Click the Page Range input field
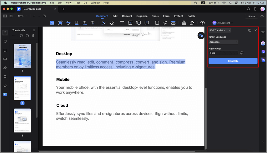The image size is (267, 153). (223, 53)
